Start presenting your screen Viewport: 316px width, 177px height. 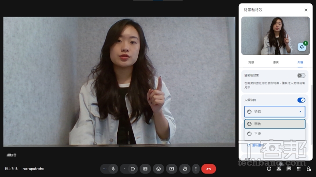[172, 169]
